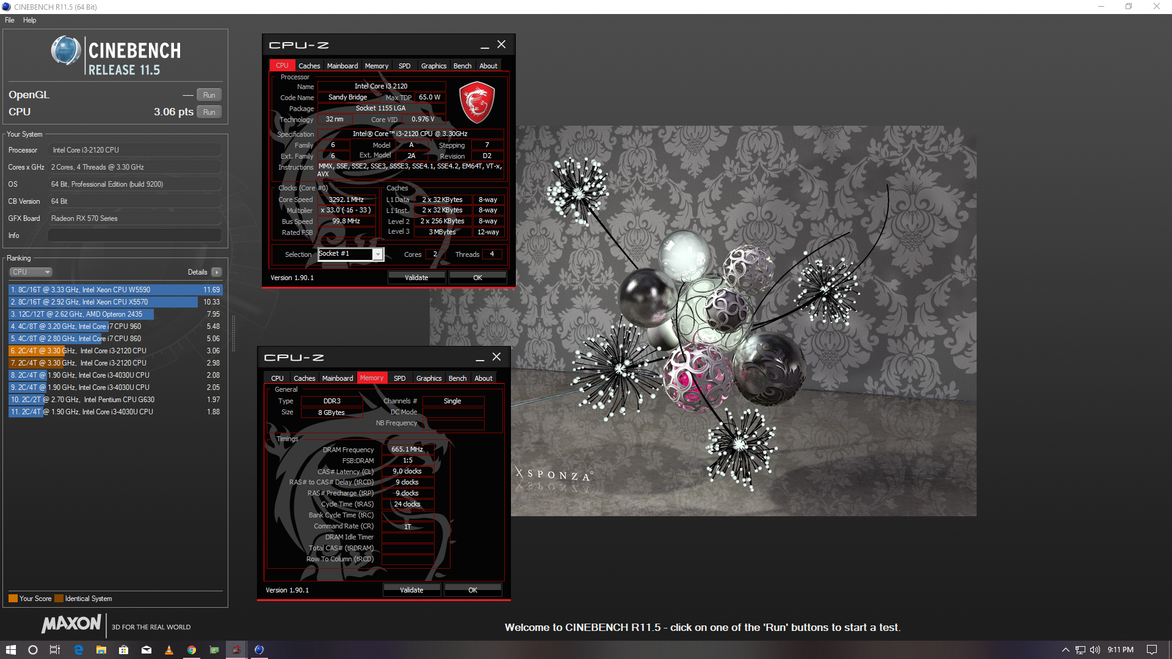Open Caches tab in bottom CPU-Z window
The height and width of the screenshot is (659, 1172).
(x=304, y=378)
